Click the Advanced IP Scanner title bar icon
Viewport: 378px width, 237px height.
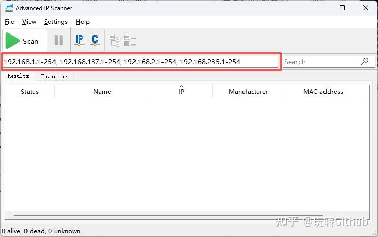pyautogui.click(x=9, y=8)
